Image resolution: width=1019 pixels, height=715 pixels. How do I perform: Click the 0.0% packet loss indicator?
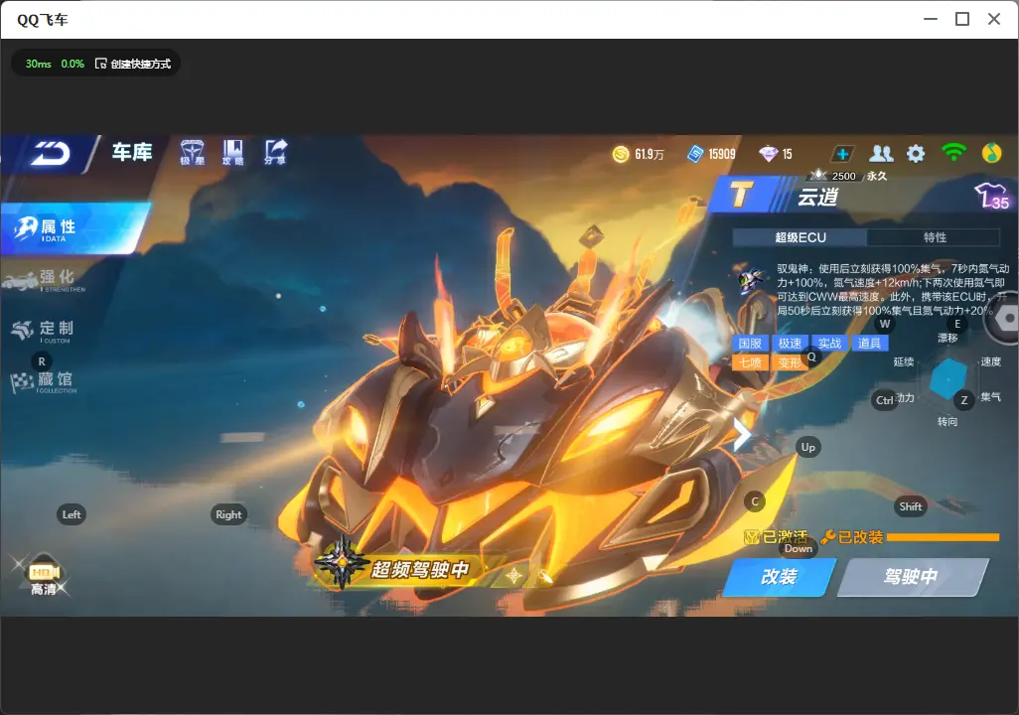pos(73,64)
